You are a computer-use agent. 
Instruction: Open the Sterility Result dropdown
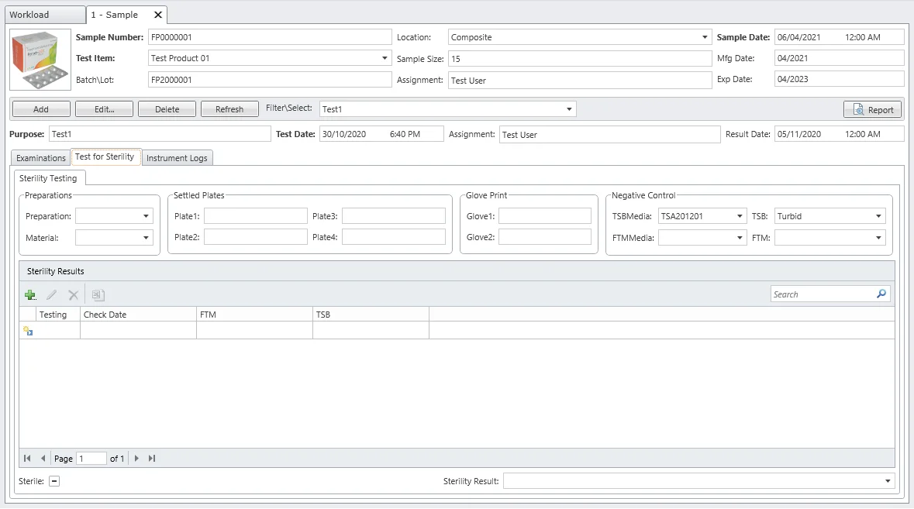[888, 481]
